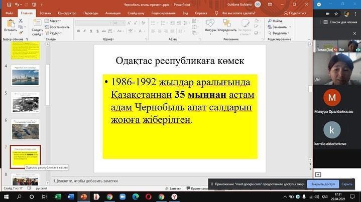Open Excel from the Windows taskbar

[x=58, y=197]
